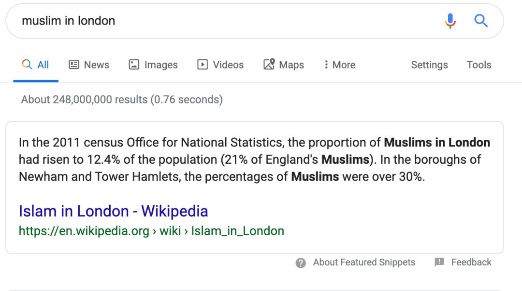522x291 pixels.
Task: Open the Settings menu
Action: [x=429, y=65]
